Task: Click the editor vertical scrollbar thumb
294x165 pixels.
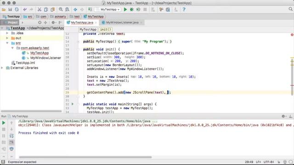Action: click(292, 77)
